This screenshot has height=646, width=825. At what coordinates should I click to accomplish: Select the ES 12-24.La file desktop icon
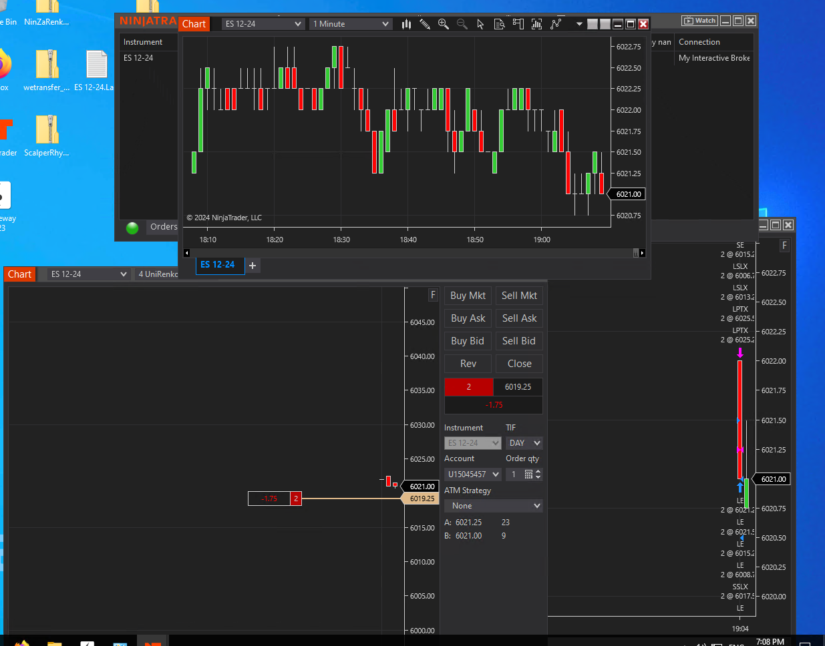(94, 71)
